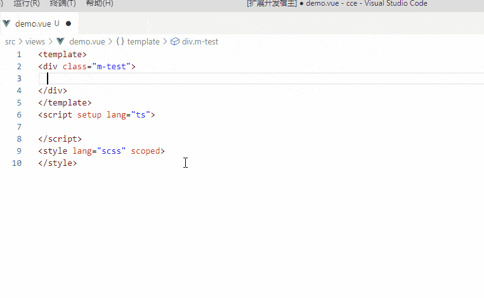
Task: Click the curly braces icon before template breadcrumb
Action: (120, 41)
